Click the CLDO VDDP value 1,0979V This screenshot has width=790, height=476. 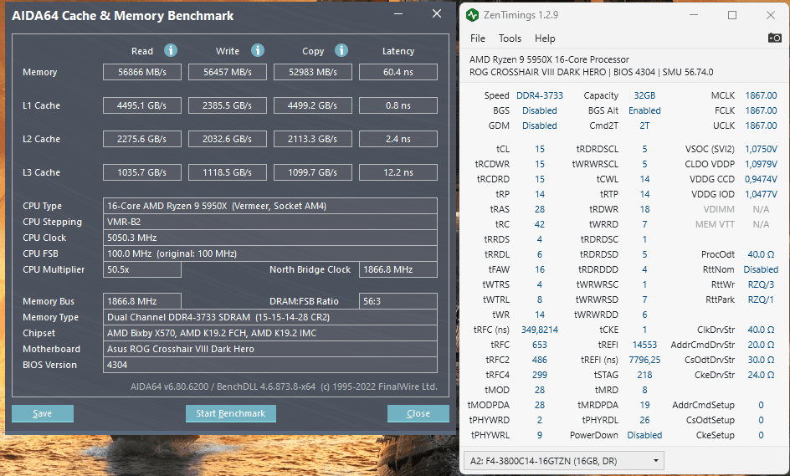click(x=761, y=164)
